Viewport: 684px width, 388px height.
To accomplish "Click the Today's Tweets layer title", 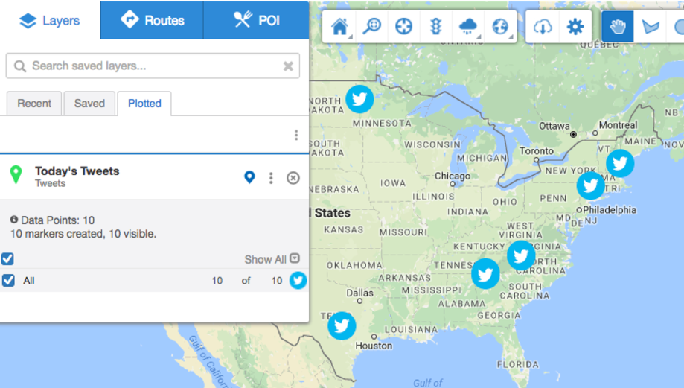I will 77,171.
